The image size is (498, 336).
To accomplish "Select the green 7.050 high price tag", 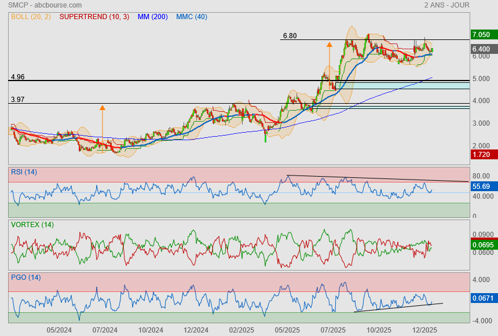I will [x=481, y=35].
